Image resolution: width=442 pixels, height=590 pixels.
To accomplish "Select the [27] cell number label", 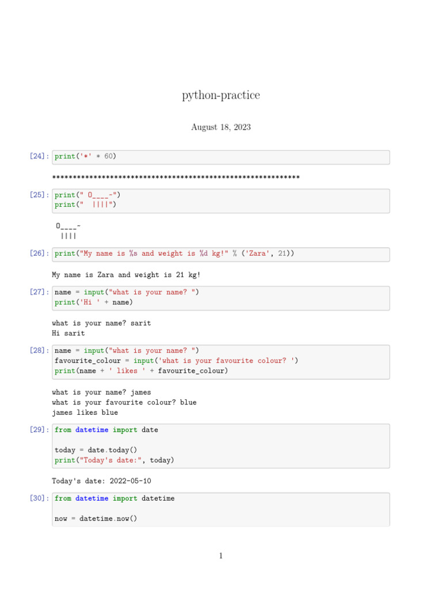I will (39, 293).
